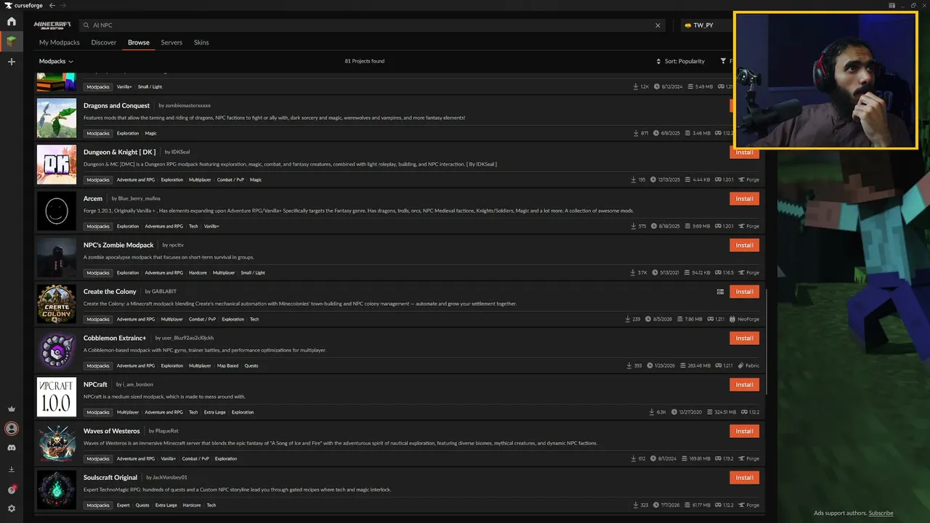Open the NPCraft 1.0.0 thumbnail
This screenshot has height=523, width=930.
tap(57, 397)
